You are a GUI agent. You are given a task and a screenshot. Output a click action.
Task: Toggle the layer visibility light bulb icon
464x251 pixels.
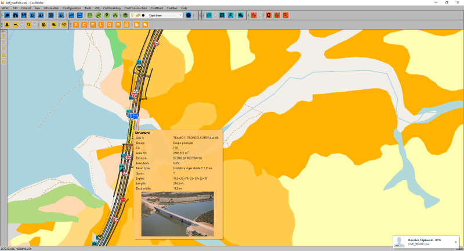[x=132, y=15]
